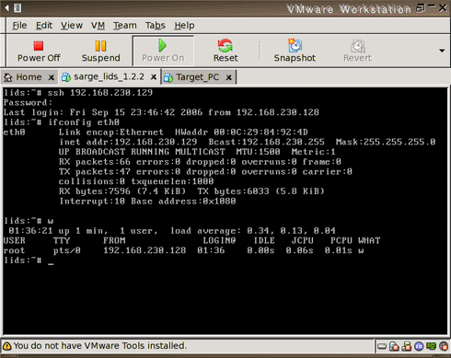
Task: Click the left arrow in the title bar
Action: [6, 8]
